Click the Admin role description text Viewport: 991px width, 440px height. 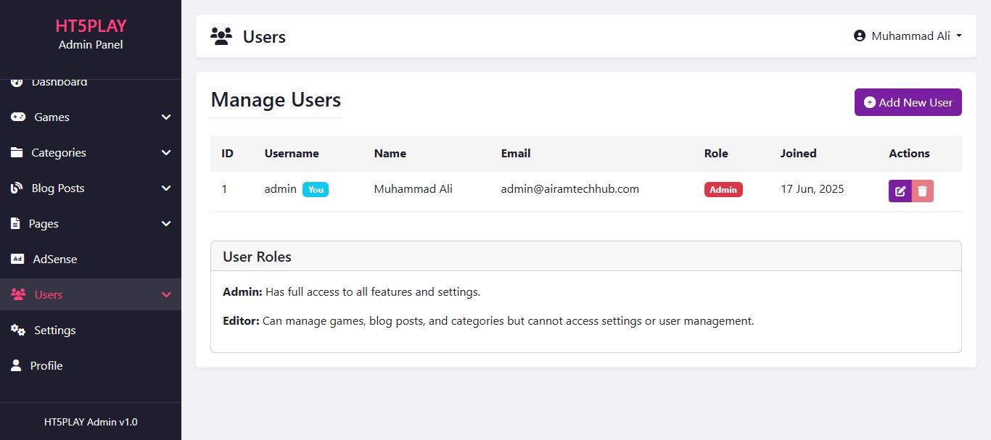(x=352, y=292)
